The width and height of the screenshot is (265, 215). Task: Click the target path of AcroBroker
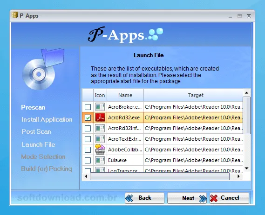point(193,107)
